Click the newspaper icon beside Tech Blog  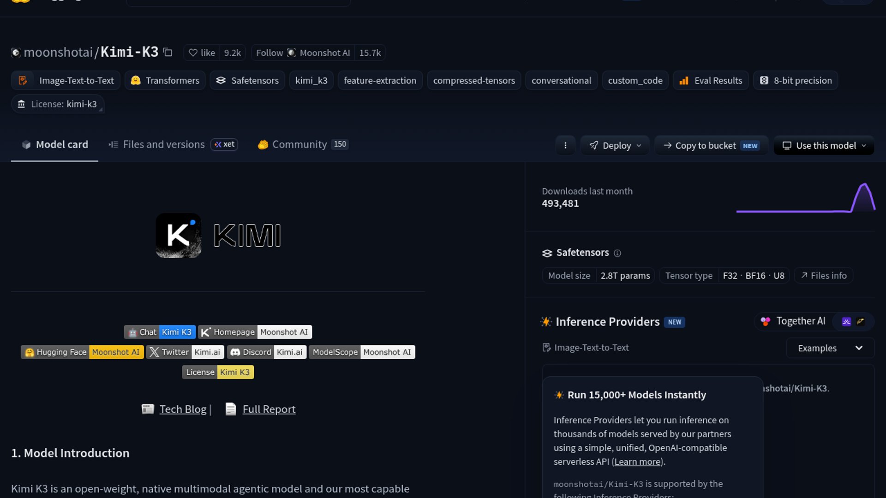(148, 409)
